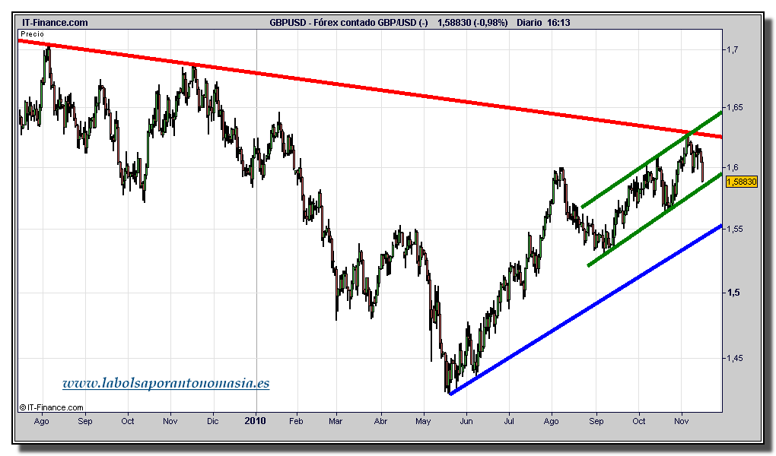Click the Dic month label on time axis
Screen dimensions: 776x456
point(213,421)
